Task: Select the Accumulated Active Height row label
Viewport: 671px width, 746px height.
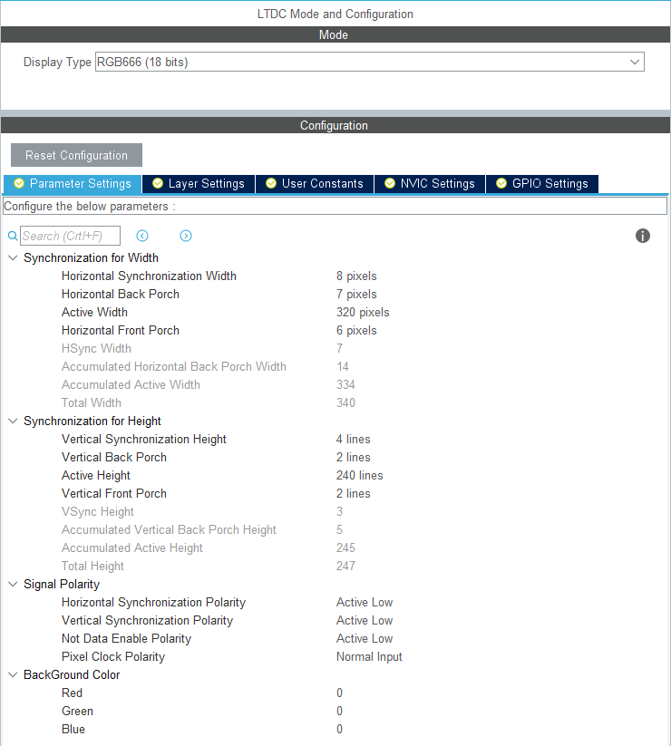Action: pyautogui.click(x=132, y=547)
